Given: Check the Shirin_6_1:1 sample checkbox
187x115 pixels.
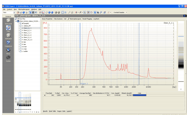Looking at the screenshot, I should [20, 31].
